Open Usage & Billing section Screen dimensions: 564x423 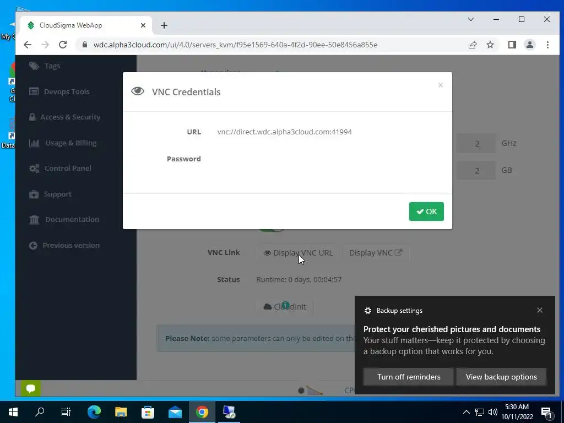(71, 143)
